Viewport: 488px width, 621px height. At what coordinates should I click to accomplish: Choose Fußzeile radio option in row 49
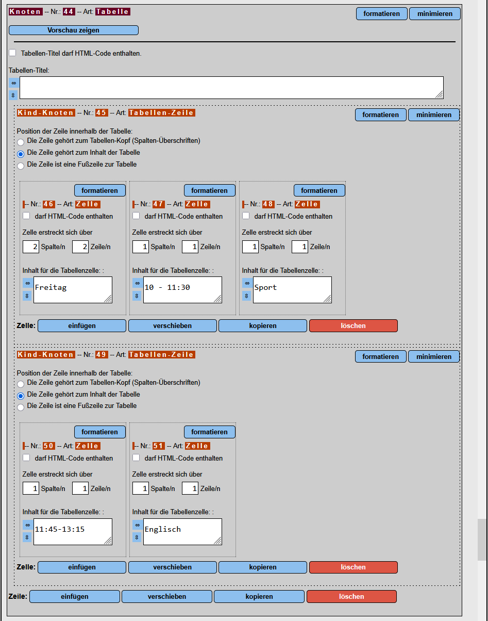[x=21, y=407]
